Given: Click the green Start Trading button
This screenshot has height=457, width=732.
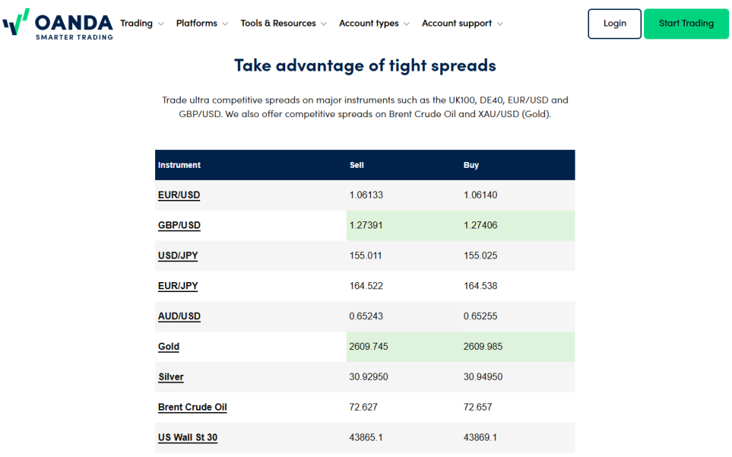Looking at the screenshot, I should [686, 24].
